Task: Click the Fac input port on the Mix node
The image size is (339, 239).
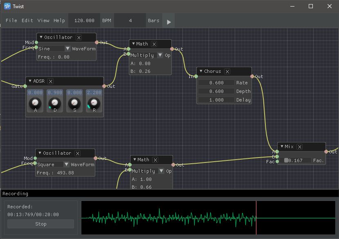Action: [276, 162]
